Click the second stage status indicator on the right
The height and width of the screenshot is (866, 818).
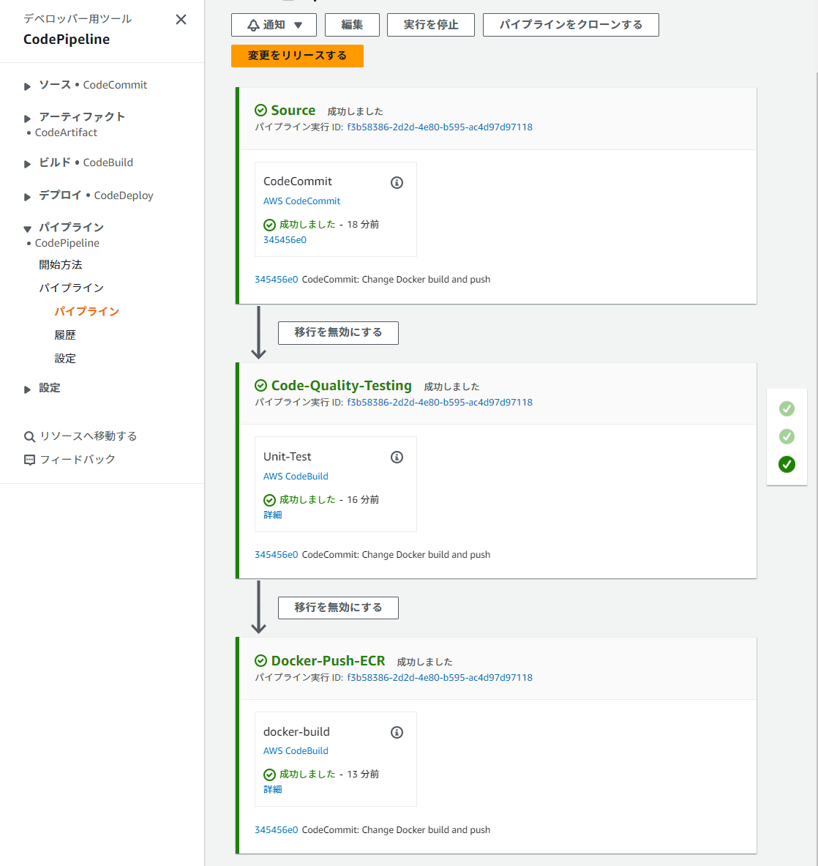(x=787, y=436)
